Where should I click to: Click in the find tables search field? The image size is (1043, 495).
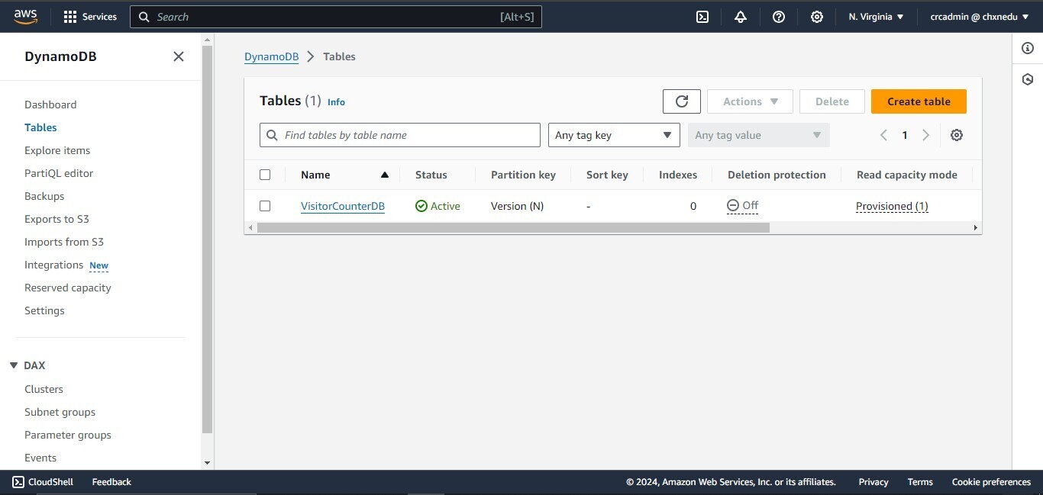point(399,135)
